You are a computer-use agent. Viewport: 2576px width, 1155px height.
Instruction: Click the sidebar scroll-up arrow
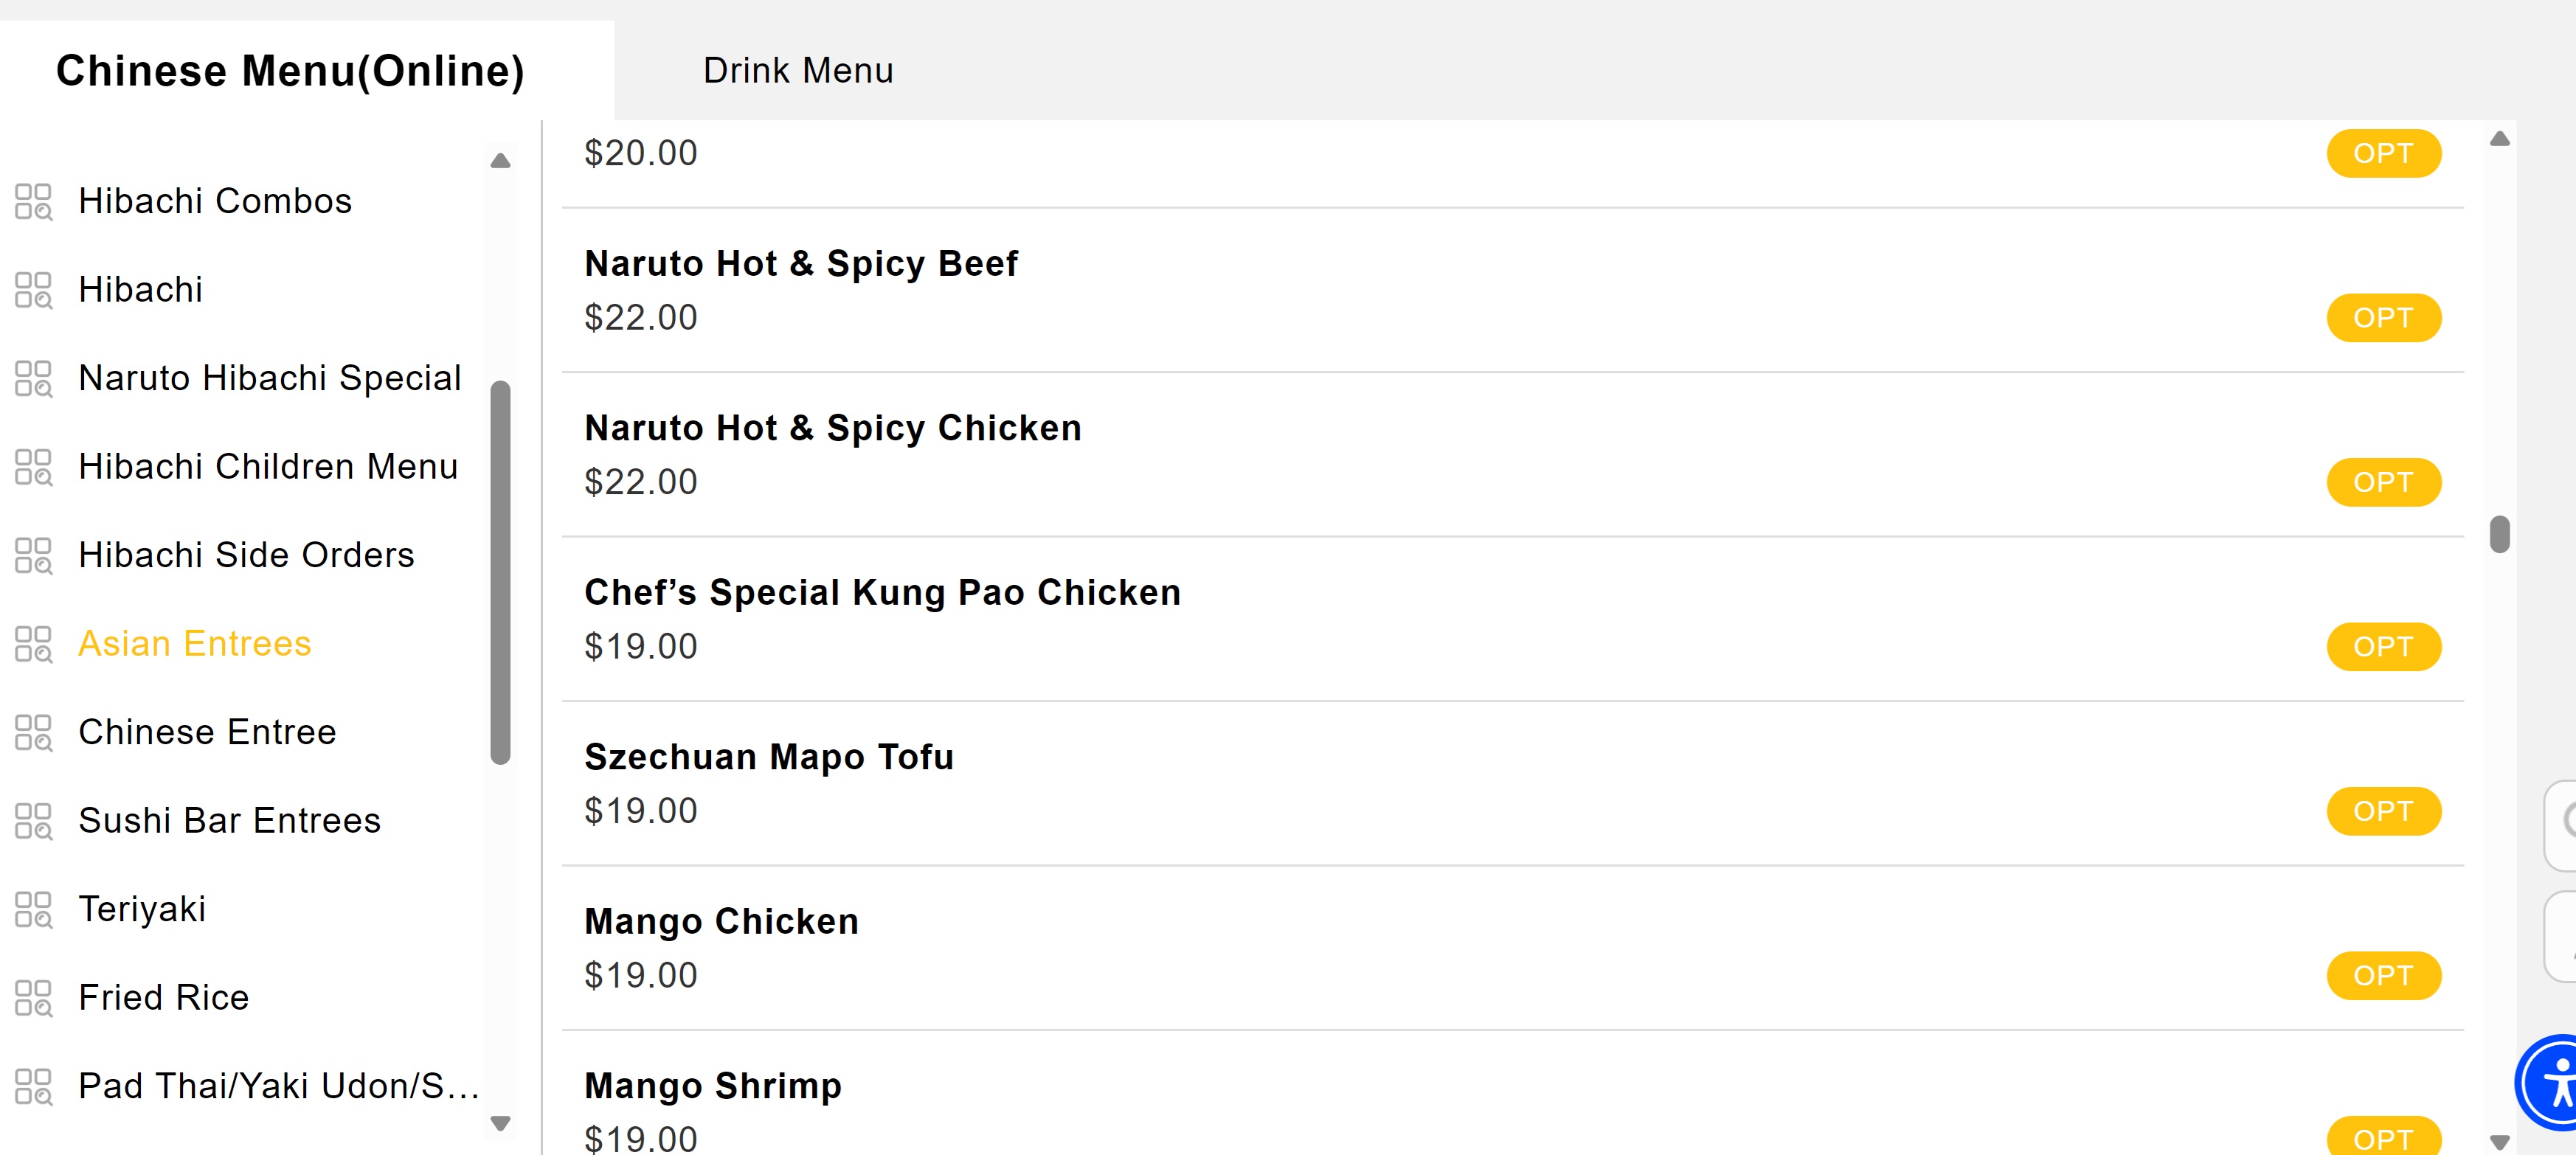pos(501,161)
